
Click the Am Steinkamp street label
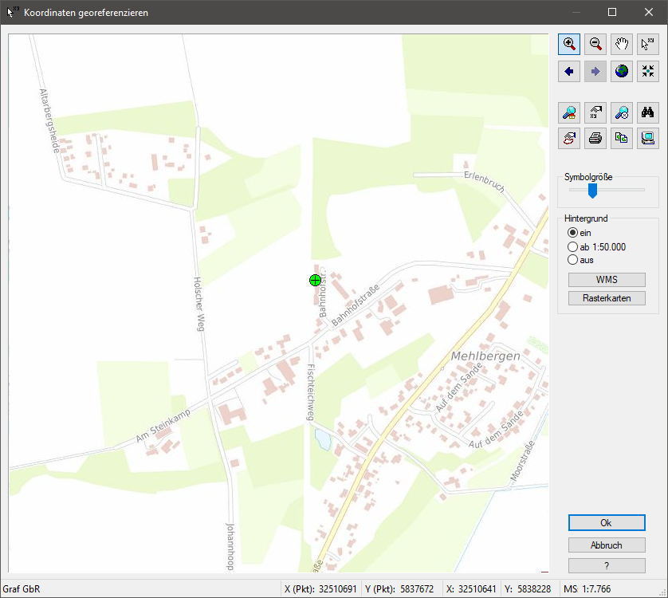point(163,425)
